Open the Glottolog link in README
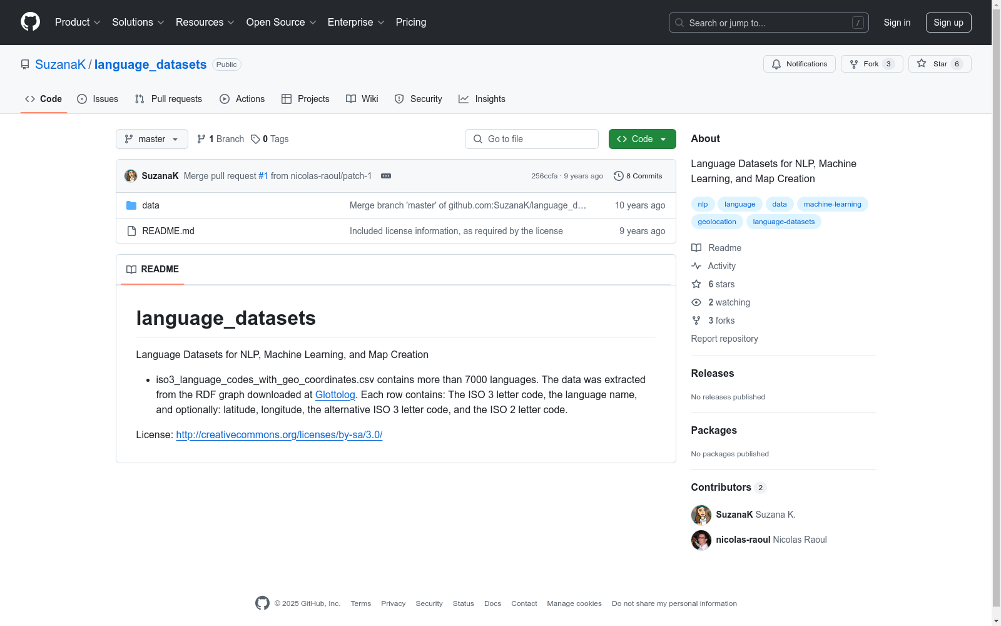 click(x=335, y=394)
